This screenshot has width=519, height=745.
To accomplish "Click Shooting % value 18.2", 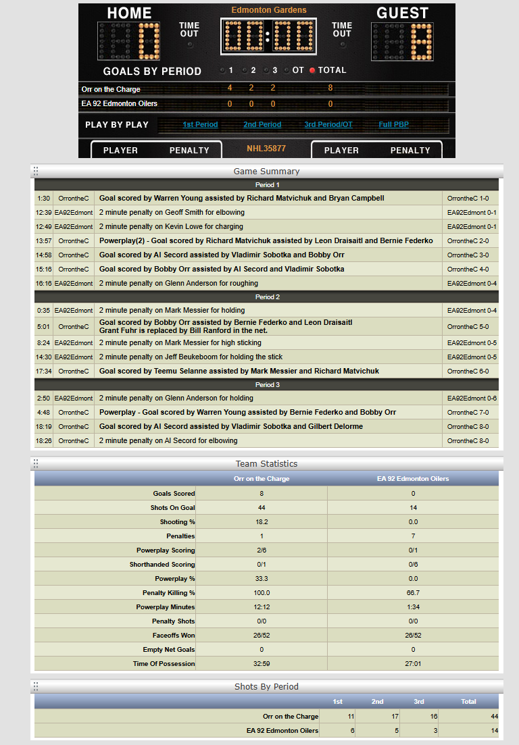I will click(x=262, y=521).
